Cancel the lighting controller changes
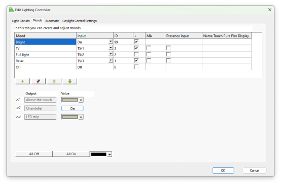Viewport: 281px width, 185px height. pos(255,170)
